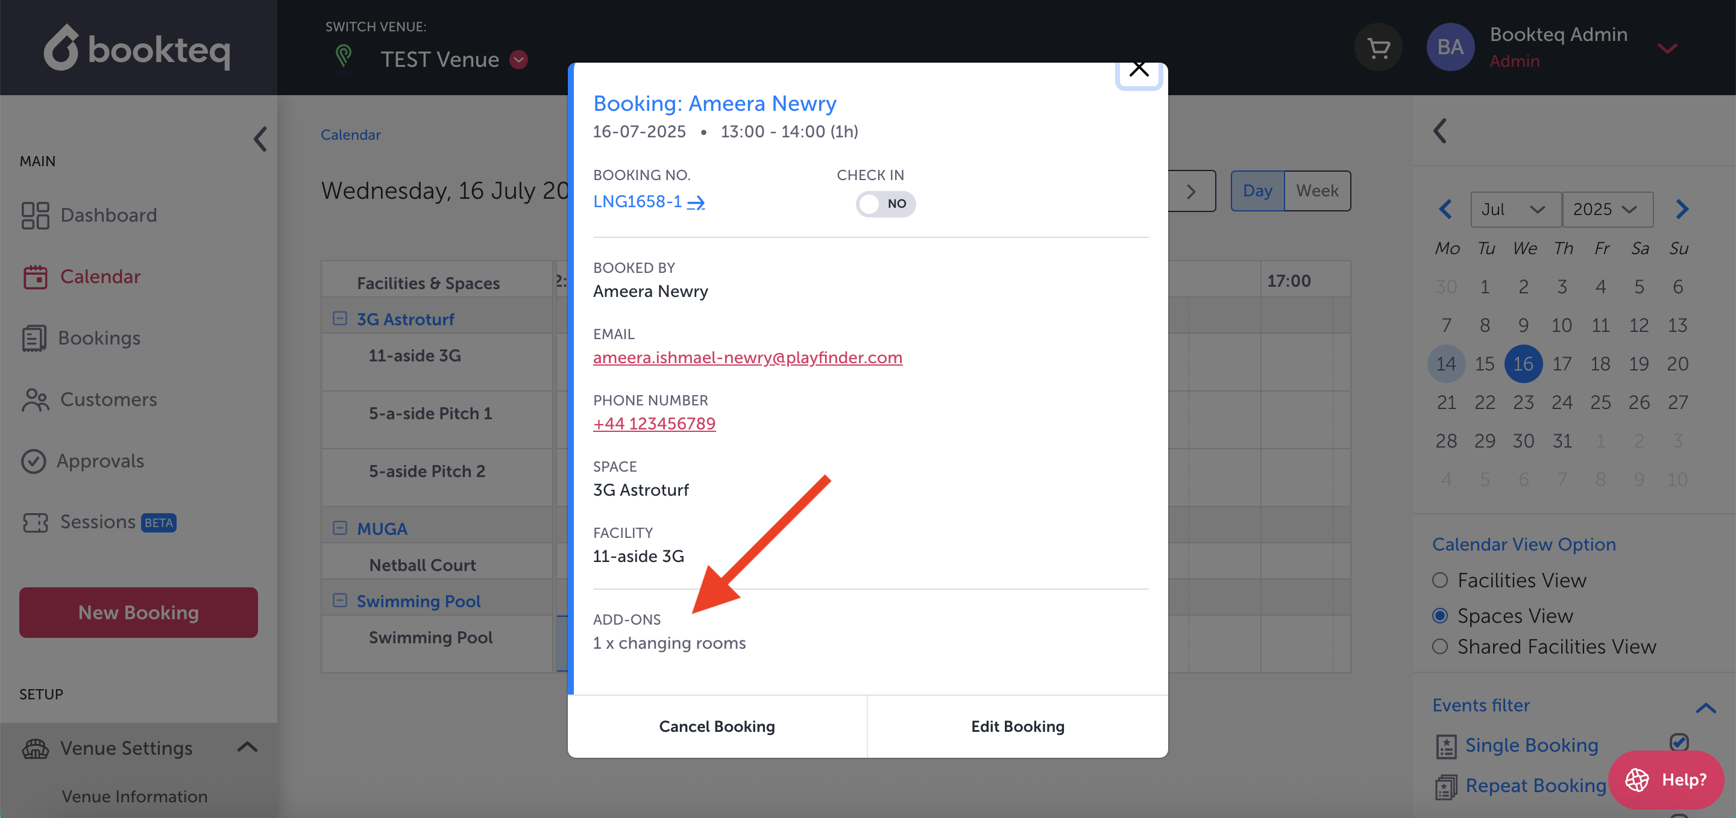The width and height of the screenshot is (1736, 818).
Task: Click the New Booking button
Action: (138, 613)
